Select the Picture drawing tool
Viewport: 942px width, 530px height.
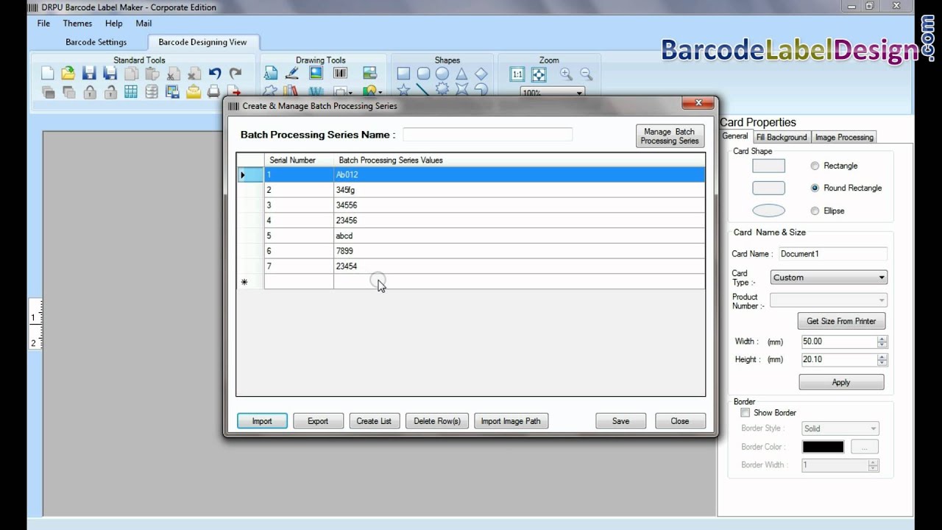pos(316,73)
